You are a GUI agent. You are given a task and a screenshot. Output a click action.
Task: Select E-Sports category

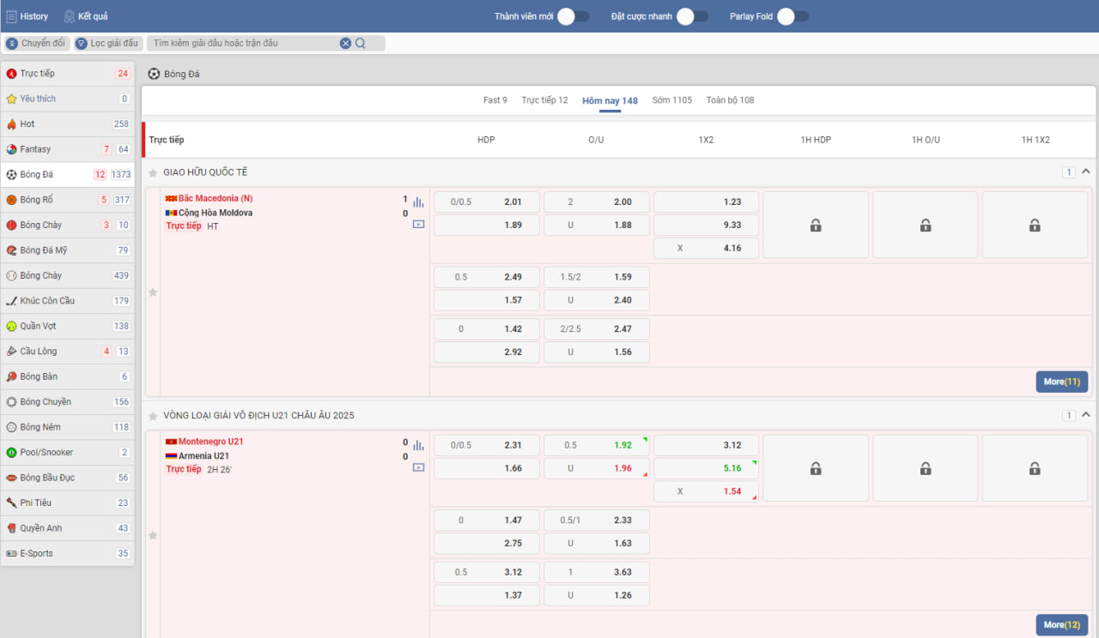point(68,553)
